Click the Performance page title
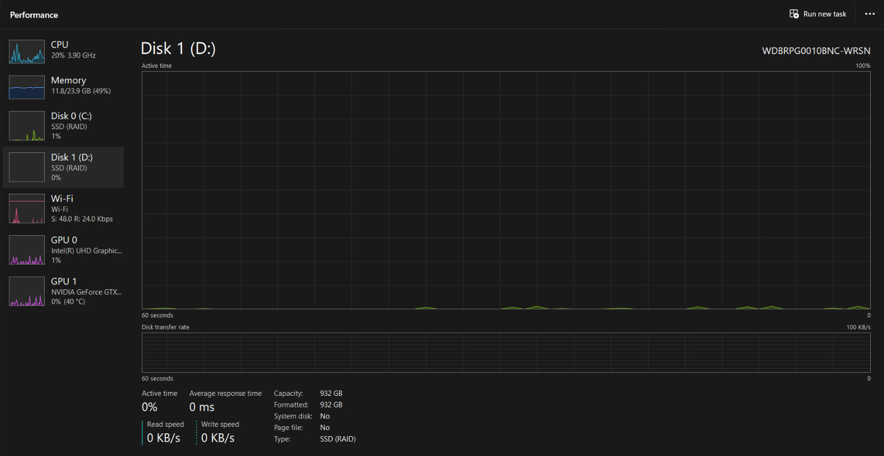 [34, 15]
